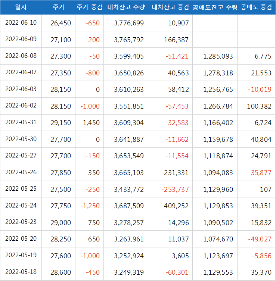The width and height of the screenshot is (276, 281).
Task: Click the 대차잔고 수량 column header
Action: [126, 7]
